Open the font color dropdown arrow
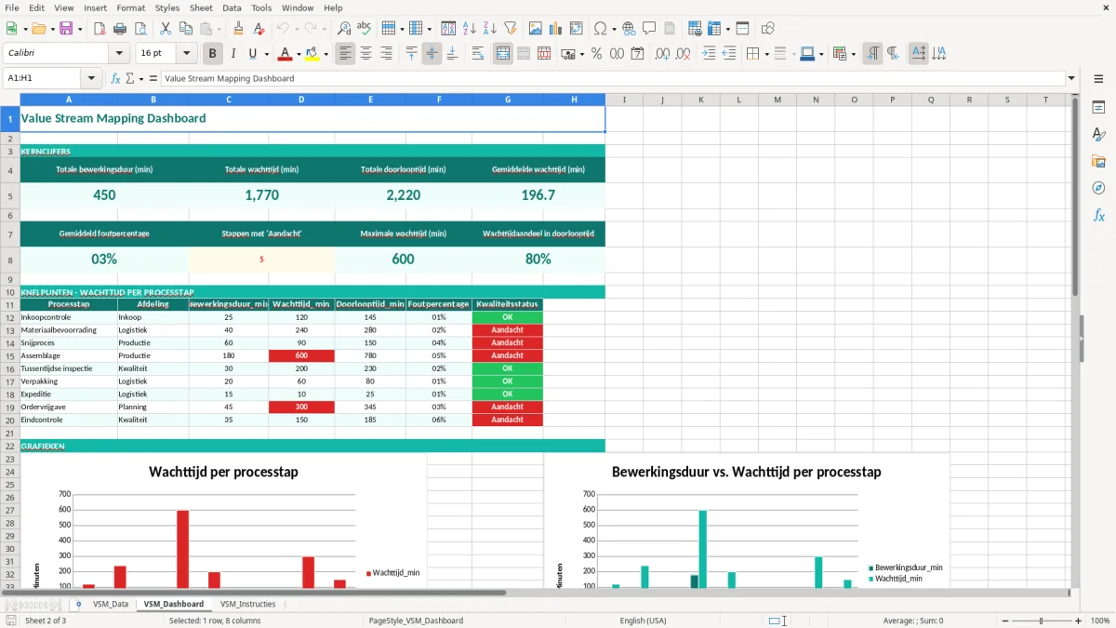Screen dimensions: 1116x628 [x=300, y=54]
